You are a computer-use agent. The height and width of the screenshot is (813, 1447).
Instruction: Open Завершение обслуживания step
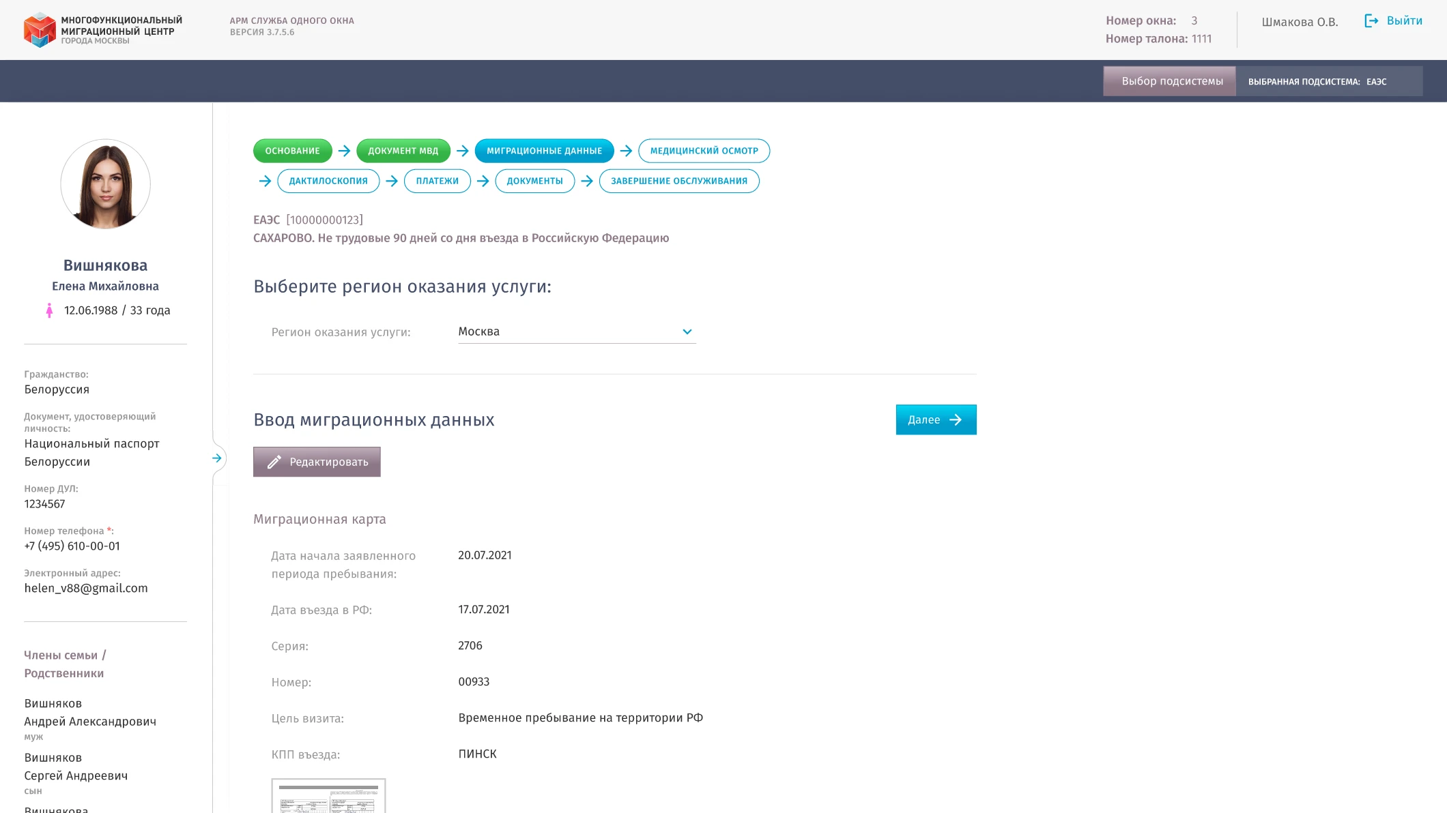pyautogui.click(x=678, y=181)
